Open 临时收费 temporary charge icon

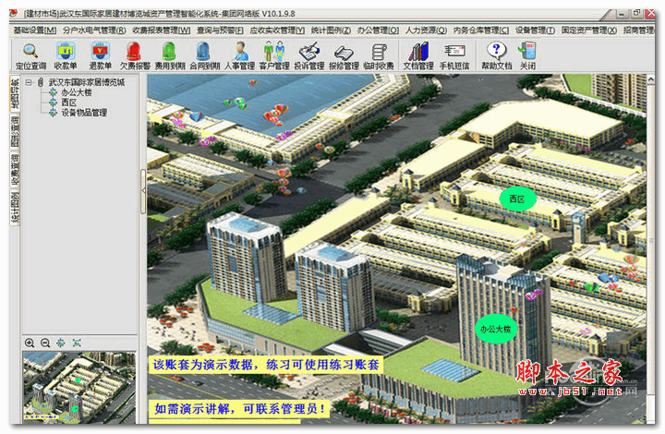click(x=379, y=55)
